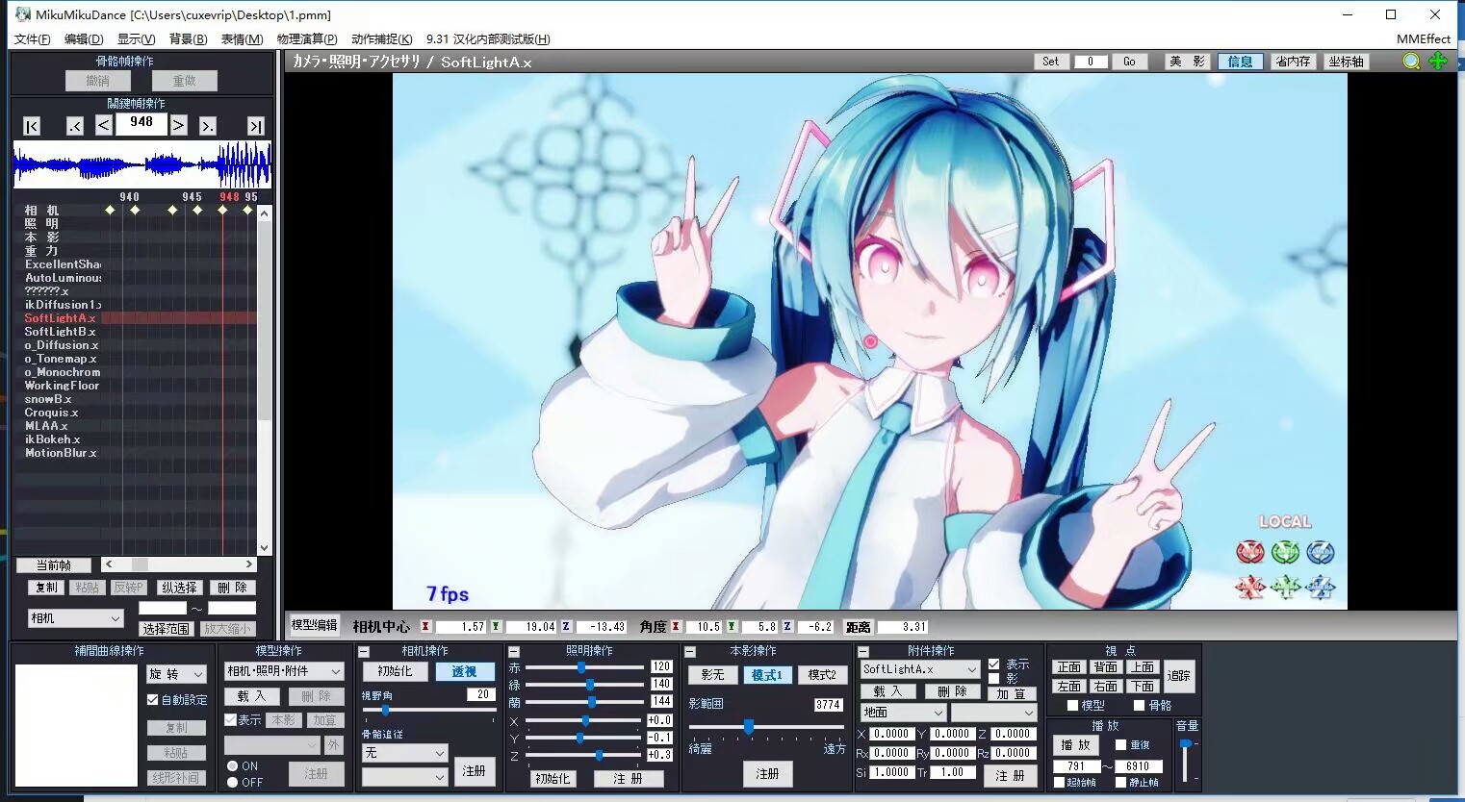Collapse the 附件操作 panel minus icon
Viewport: 1465px width, 802px height.
click(862, 652)
